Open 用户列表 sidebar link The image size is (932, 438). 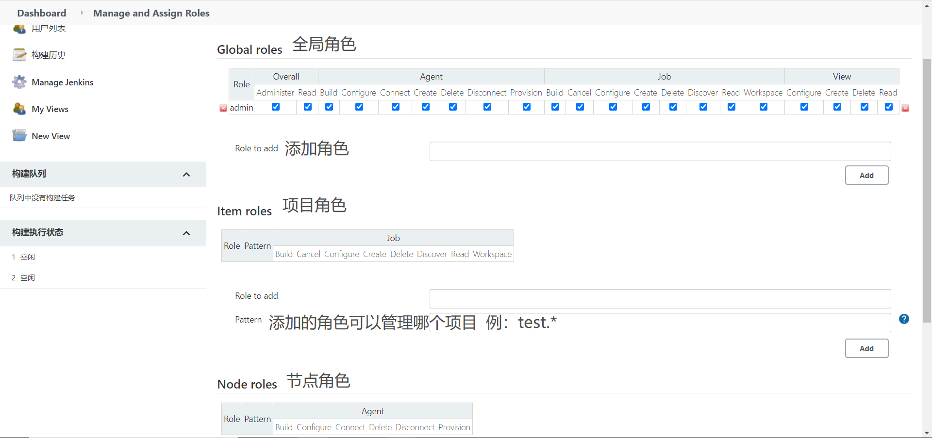tap(49, 29)
